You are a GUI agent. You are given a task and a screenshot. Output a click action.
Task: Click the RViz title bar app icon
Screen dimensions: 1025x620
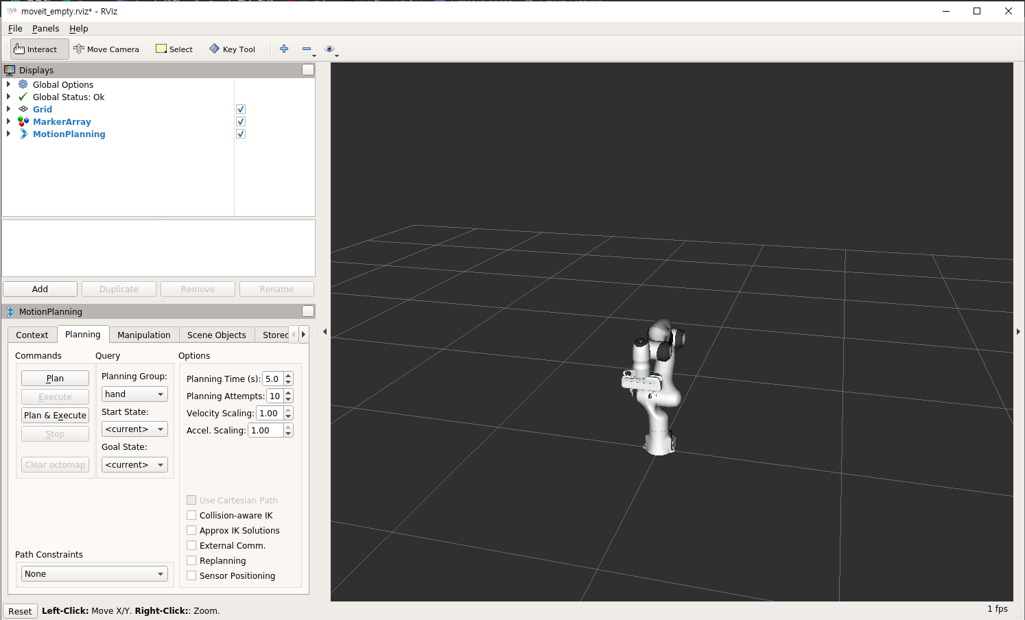click(x=12, y=11)
